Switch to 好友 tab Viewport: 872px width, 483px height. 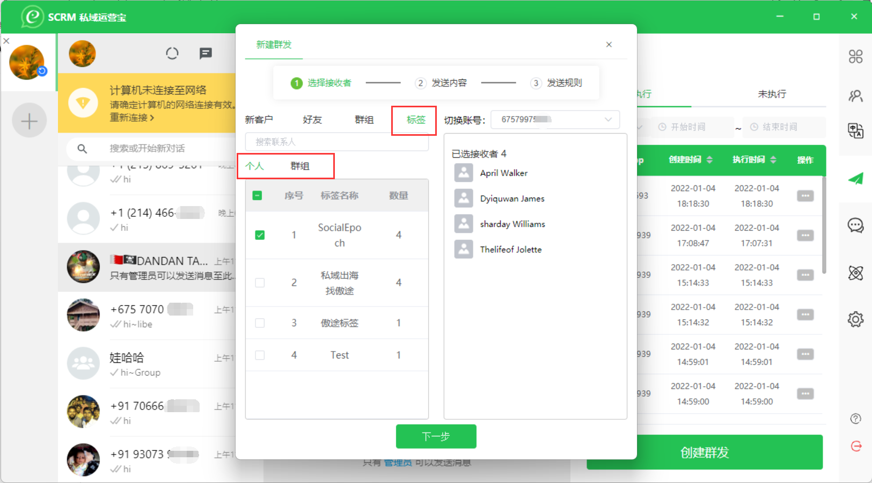pos(312,120)
